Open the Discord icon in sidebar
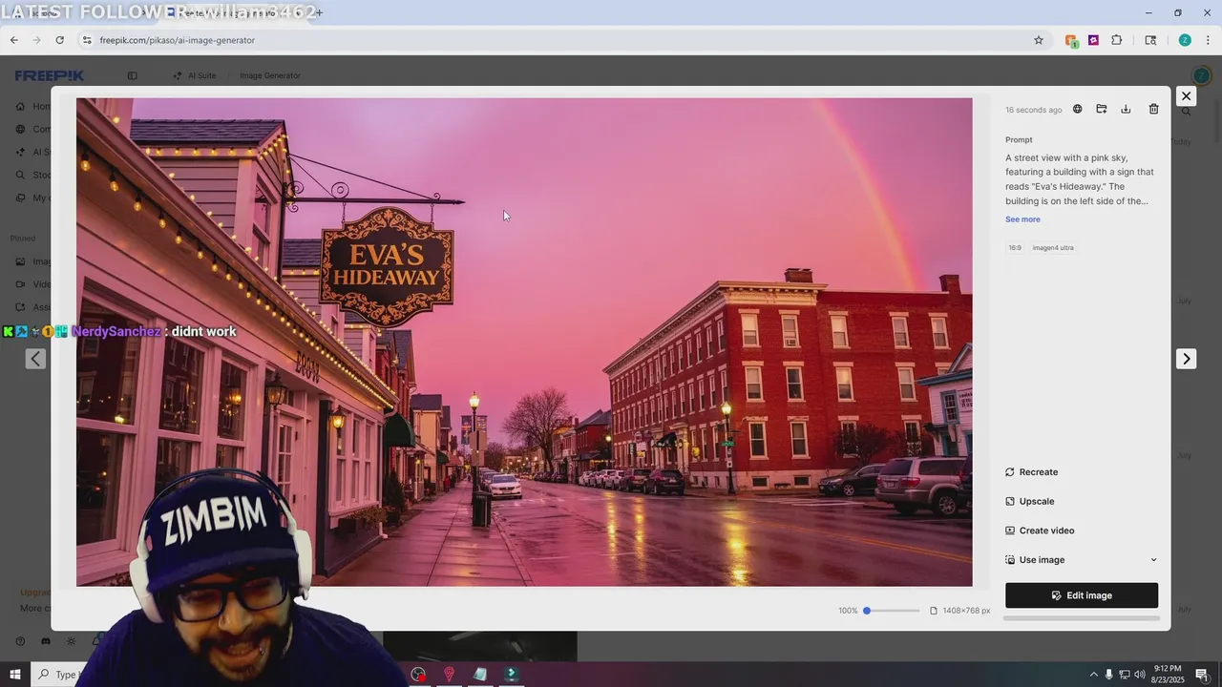 point(46,641)
